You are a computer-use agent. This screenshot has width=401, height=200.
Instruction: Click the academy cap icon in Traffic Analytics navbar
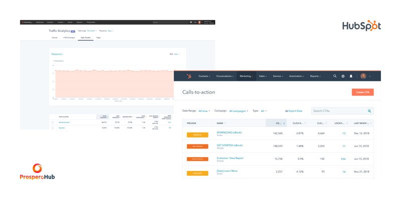pyautogui.click(x=191, y=22)
